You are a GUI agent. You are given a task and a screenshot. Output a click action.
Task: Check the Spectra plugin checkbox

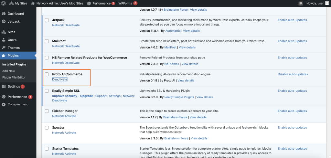pyautogui.click(x=47, y=128)
